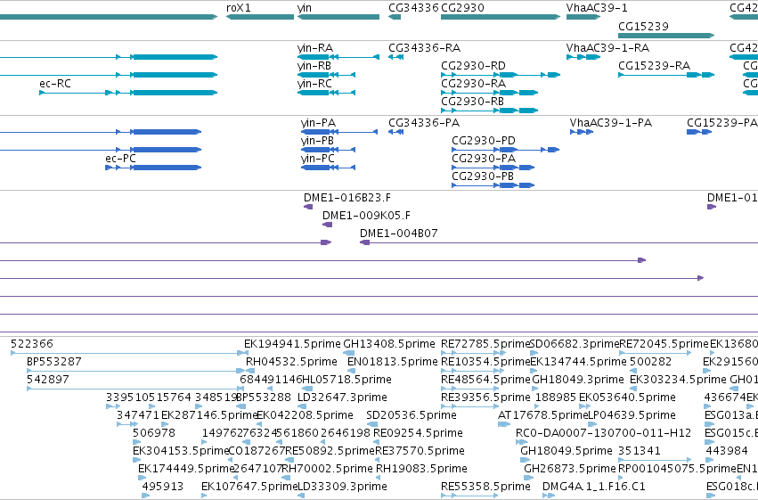The image size is (758, 500).
Task: Open the CG2930-PB protein label
Action: (x=483, y=176)
